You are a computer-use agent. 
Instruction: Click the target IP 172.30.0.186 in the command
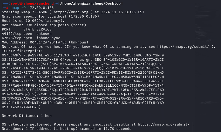click(x=41, y=8)
